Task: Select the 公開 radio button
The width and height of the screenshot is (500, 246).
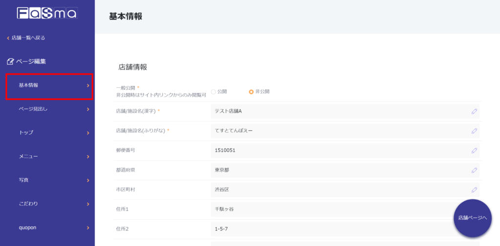Action: pyautogui.click(x=213, y=92)
